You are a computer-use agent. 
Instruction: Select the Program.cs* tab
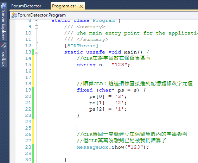click(64, 6)
